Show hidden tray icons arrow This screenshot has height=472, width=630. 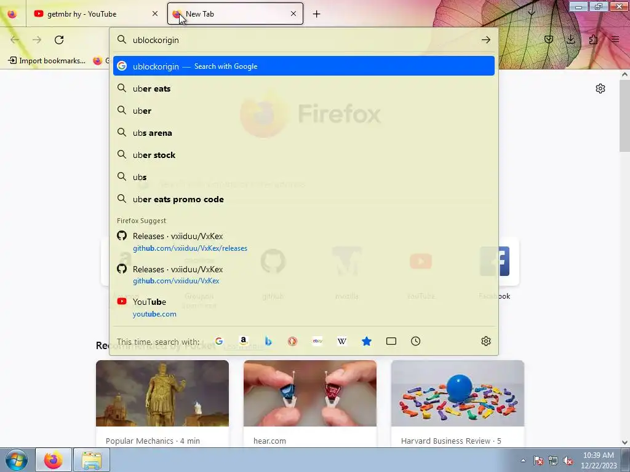tap(523, 460)
